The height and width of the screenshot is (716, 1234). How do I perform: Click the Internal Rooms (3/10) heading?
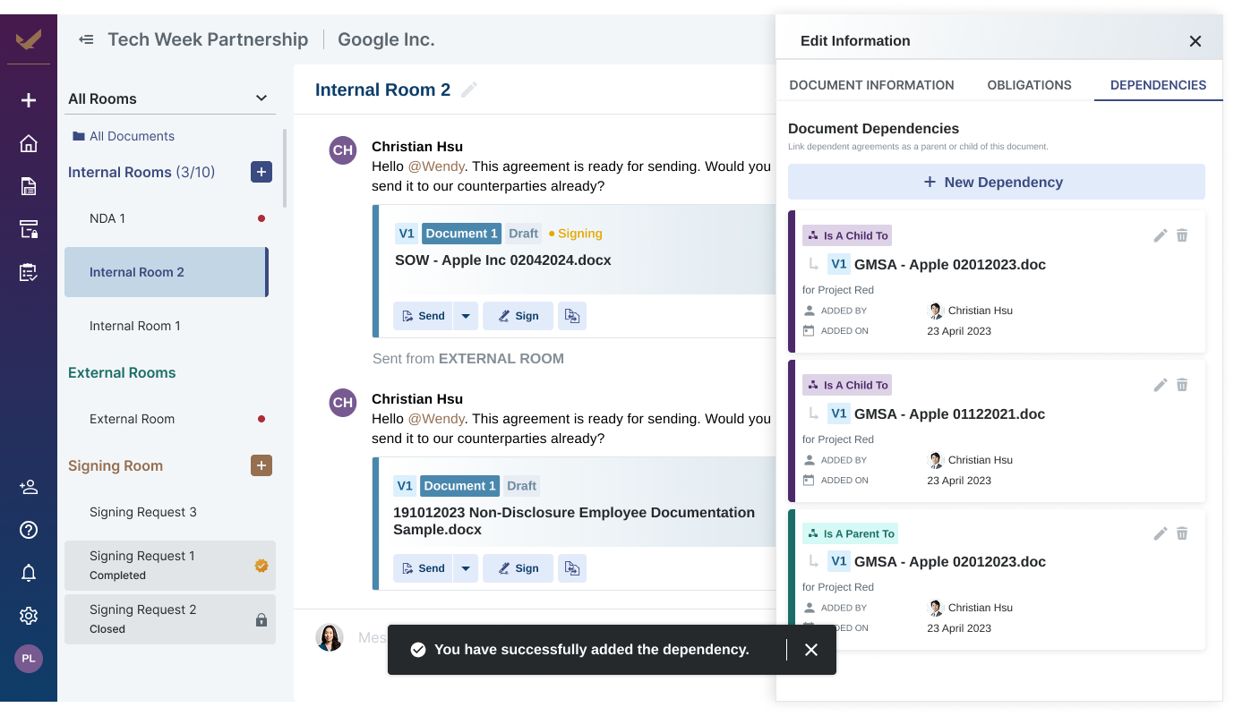pyautogui.click(x=141, y=172)
